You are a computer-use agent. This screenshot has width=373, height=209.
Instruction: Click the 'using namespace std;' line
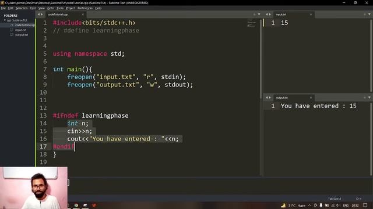click(89, 54)
